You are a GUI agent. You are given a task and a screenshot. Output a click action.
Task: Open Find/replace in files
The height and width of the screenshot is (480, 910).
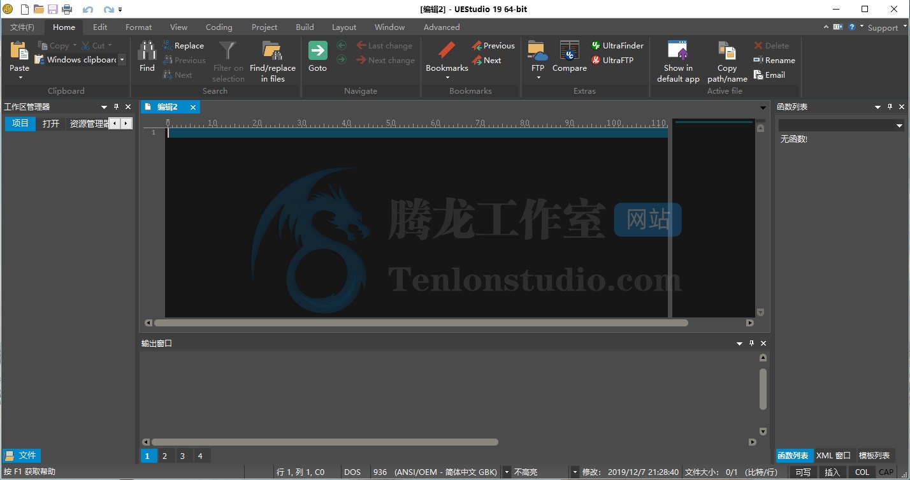click(x=273, y=62)
